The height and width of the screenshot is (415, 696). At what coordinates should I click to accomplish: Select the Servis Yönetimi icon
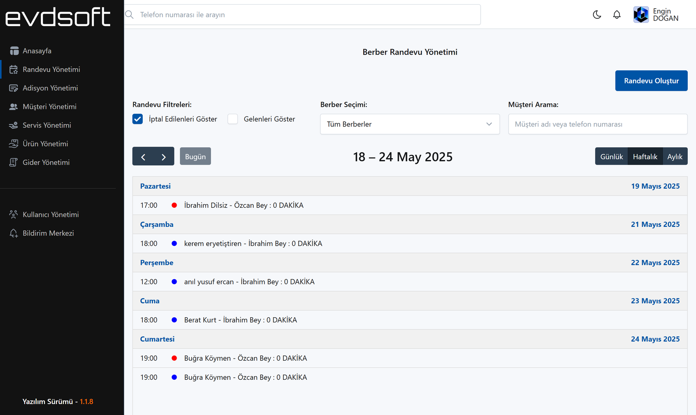(14, 125)
